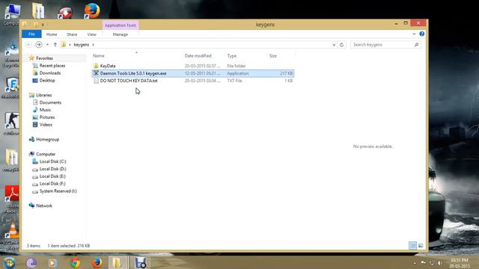
Task: Open Local Disk (D:)
Action: point(52,169)
